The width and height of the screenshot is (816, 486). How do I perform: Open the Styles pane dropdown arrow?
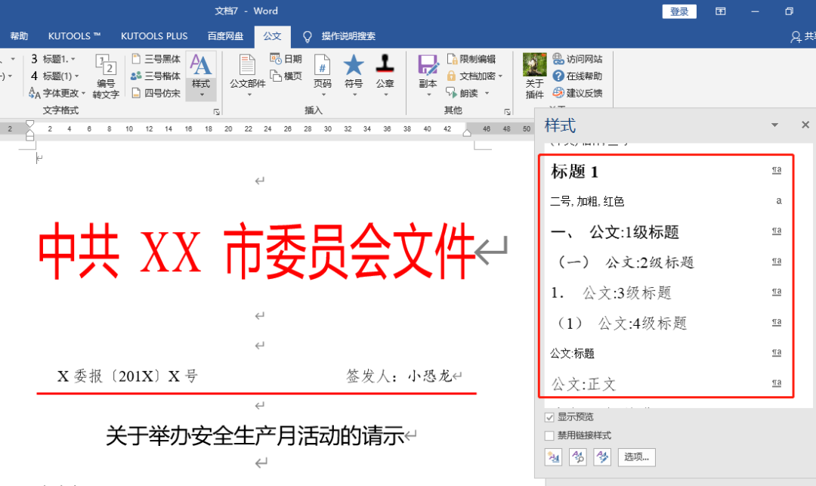775,124
